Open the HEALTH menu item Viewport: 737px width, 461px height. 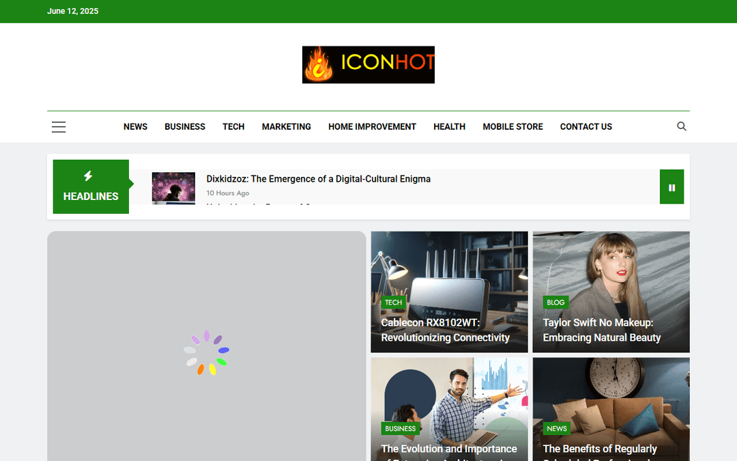coord(449,127)
